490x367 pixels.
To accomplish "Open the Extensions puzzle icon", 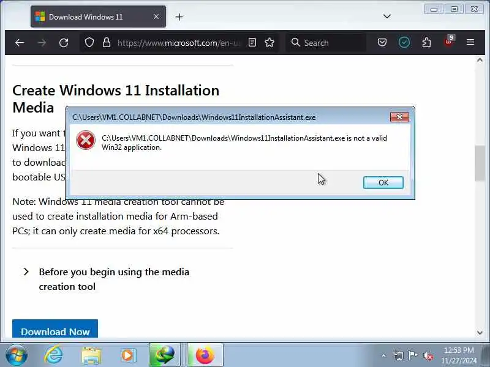I will (x=426, y=42).
